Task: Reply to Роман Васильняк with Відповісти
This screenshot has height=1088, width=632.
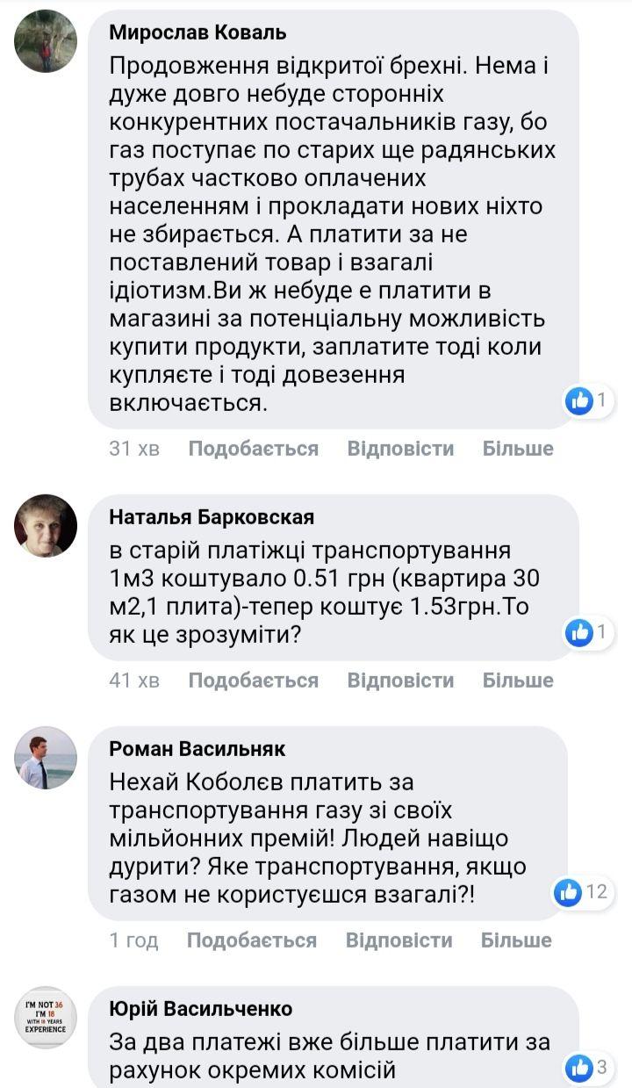Action: [x=399, y=940]
